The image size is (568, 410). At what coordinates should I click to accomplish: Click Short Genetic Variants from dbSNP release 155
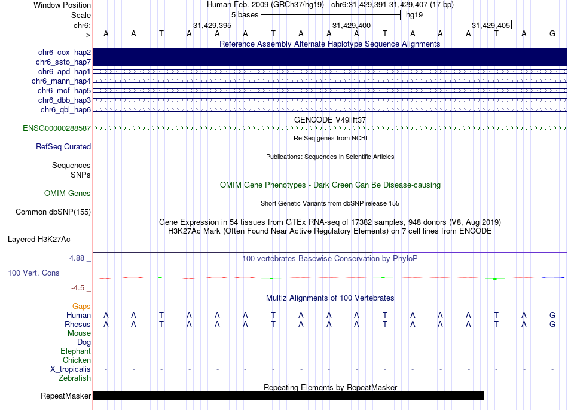(x=330, y=204)
